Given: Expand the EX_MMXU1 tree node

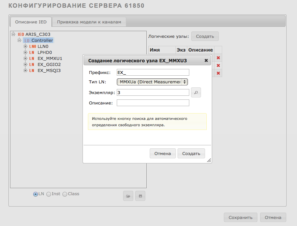Looking at the screenshot, I should [26, 58].
